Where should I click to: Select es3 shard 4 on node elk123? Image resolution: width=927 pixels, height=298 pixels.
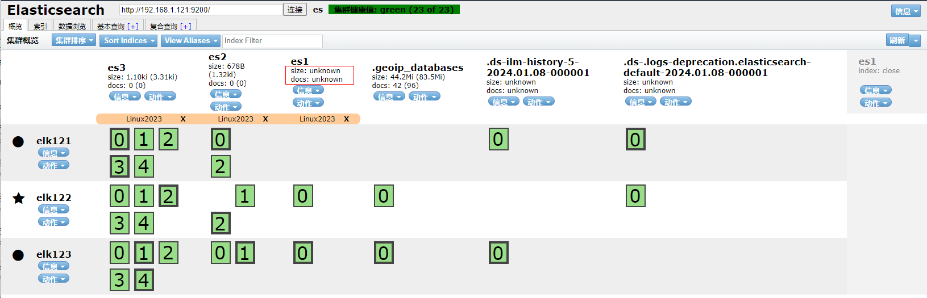144,280
